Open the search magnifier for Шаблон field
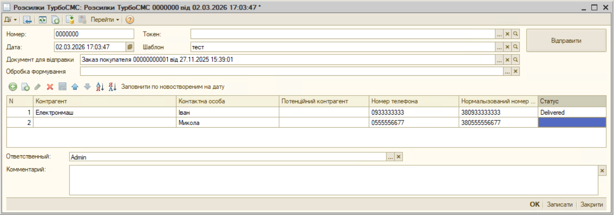Viewport: 614px width, 215px height. [515, 47]
